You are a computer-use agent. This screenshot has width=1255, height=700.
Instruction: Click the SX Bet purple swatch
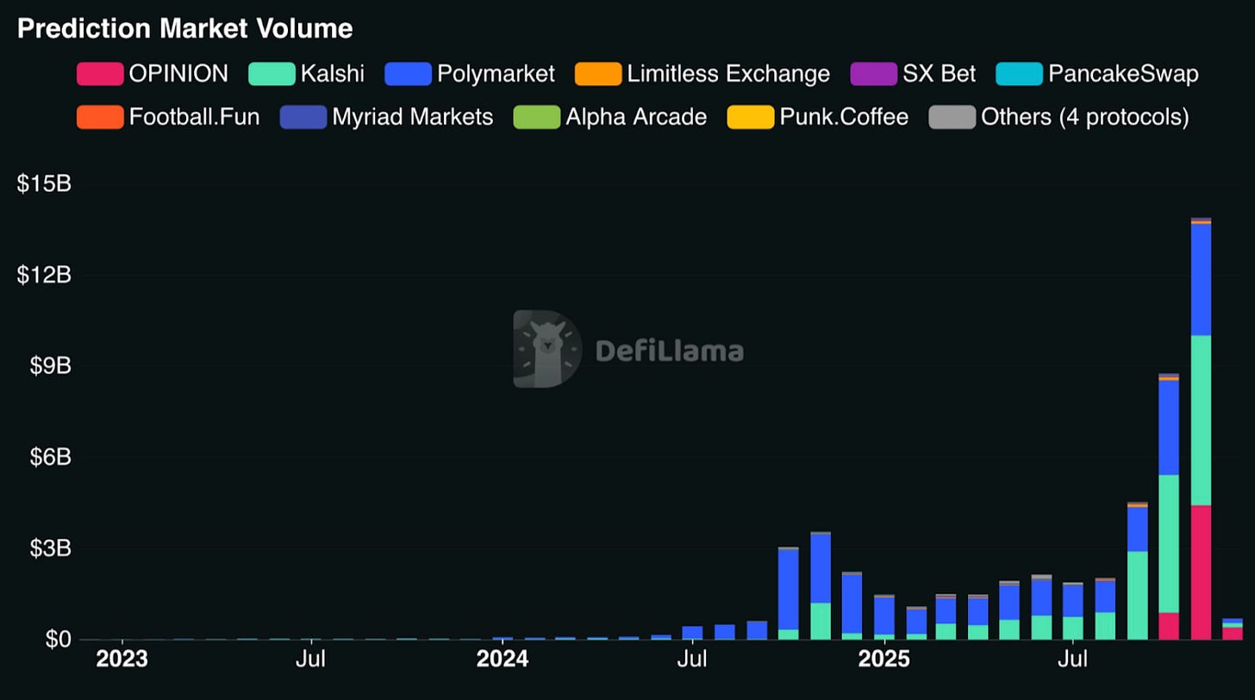click(873, 74)
